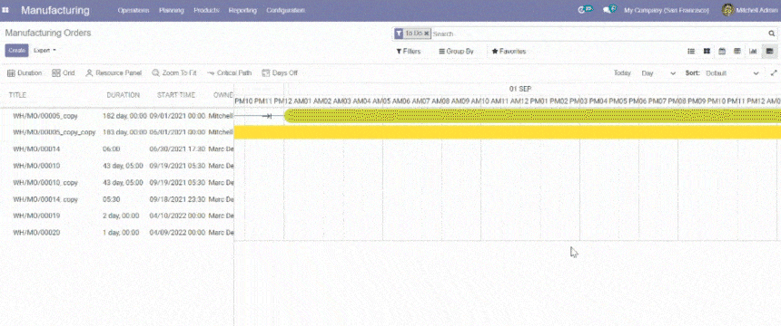The width and height of the screenshot is (781, 326).
Task: Switch to list view icon
Action: [691, 52]
